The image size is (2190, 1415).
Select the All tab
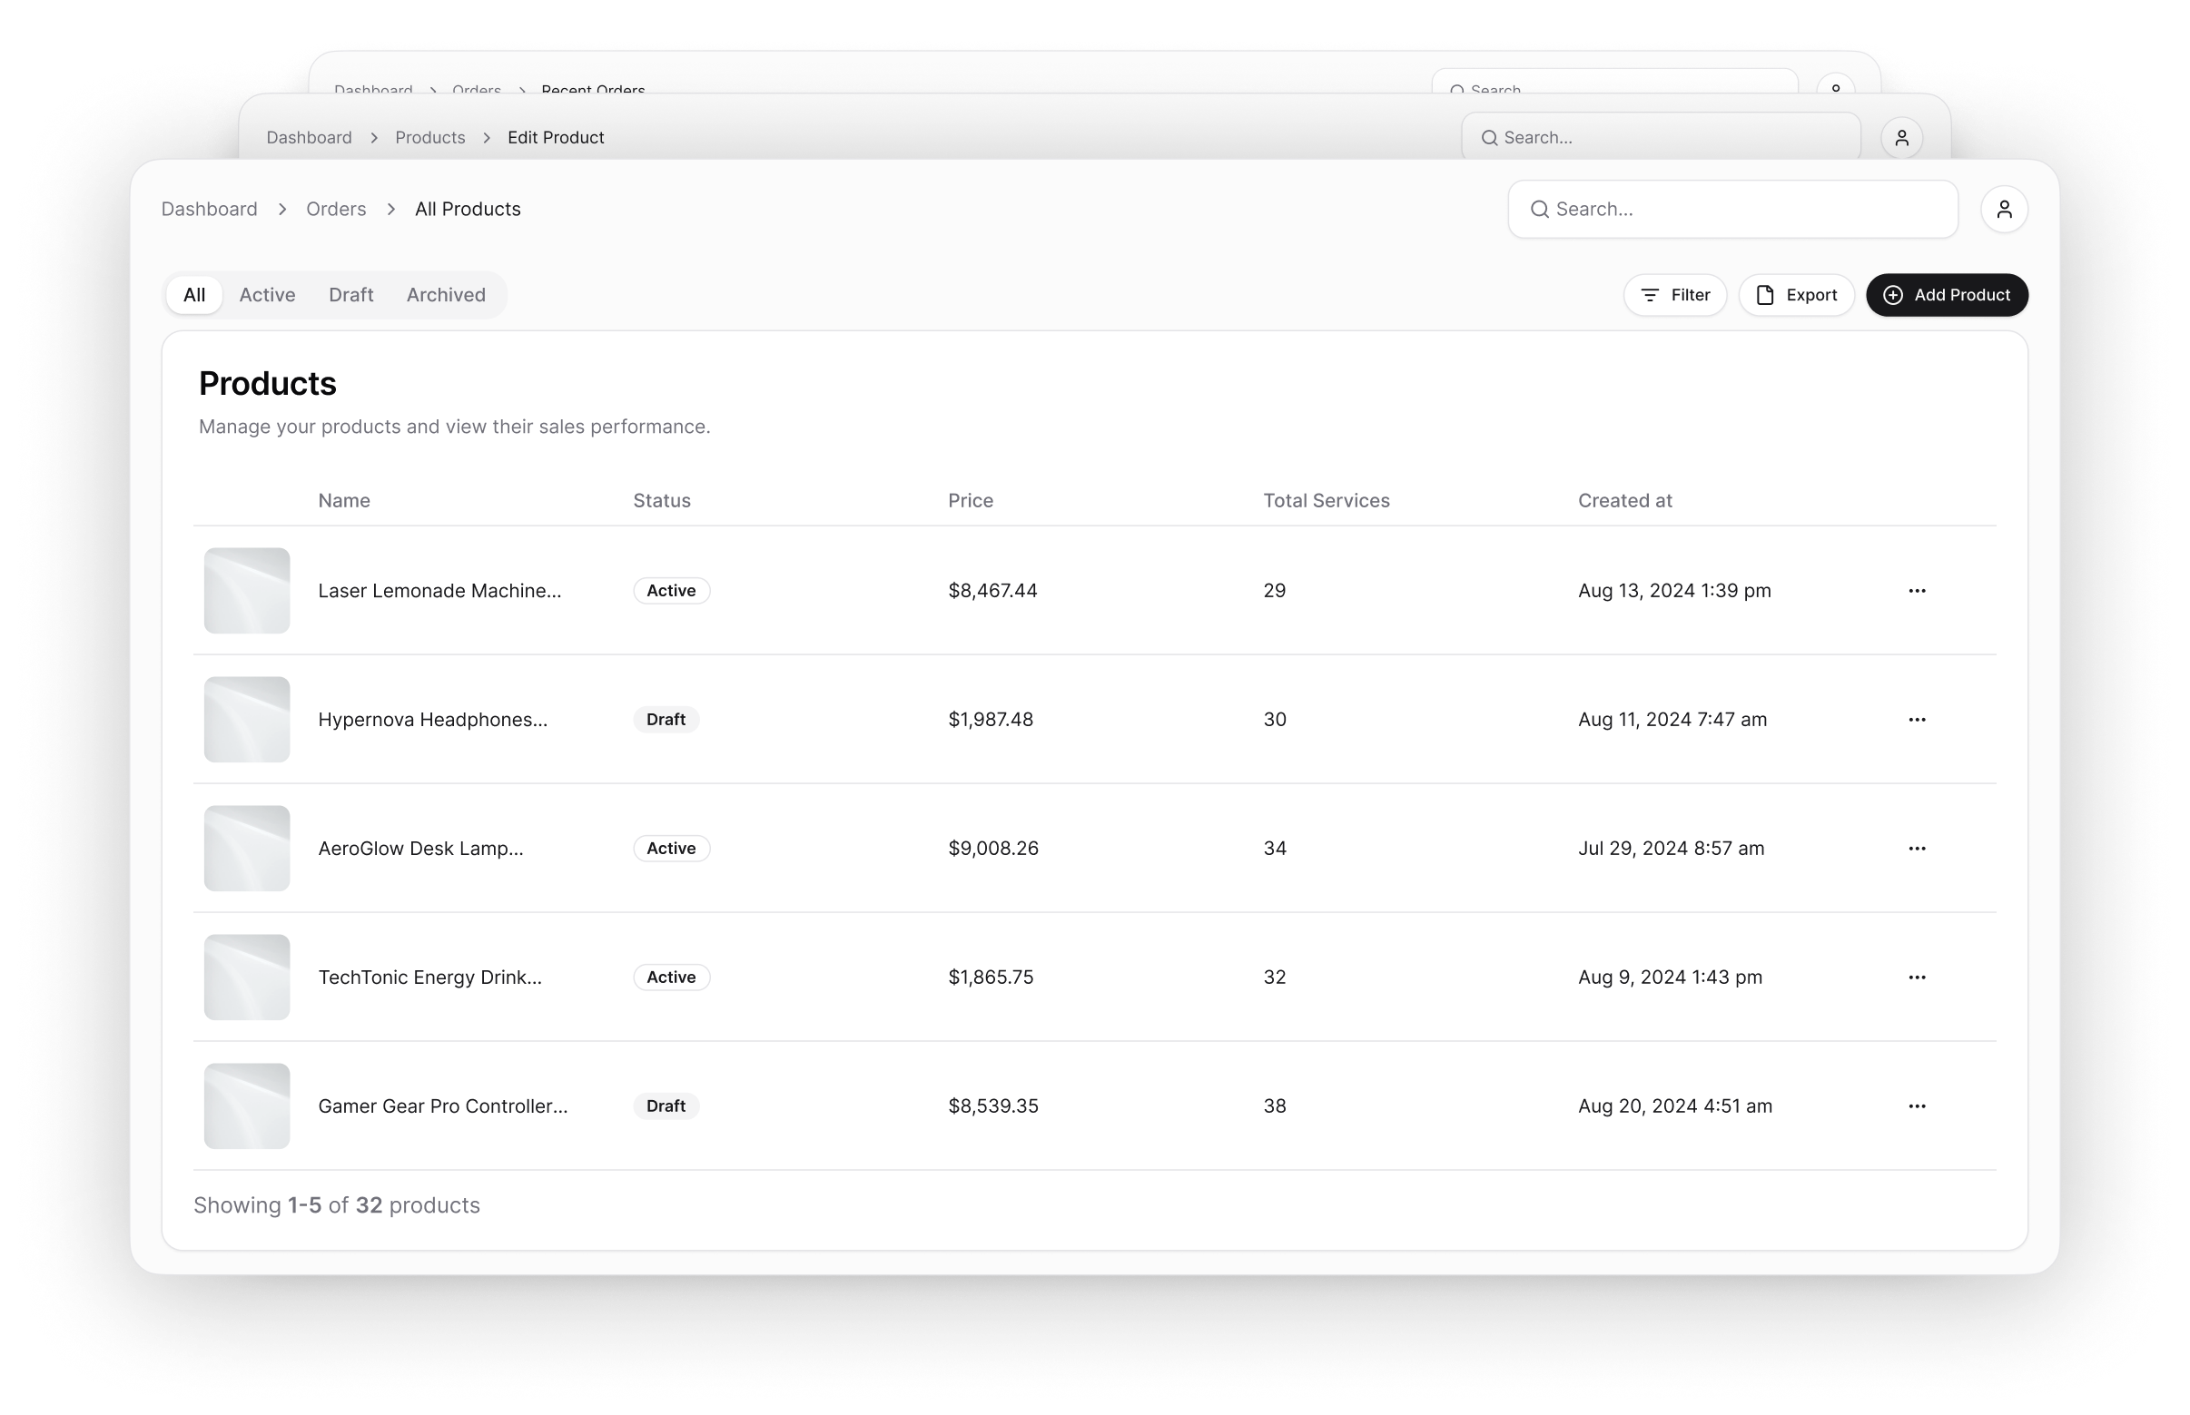point(194,295)
